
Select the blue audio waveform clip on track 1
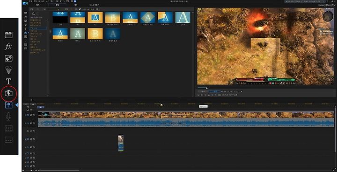(186, 123)
